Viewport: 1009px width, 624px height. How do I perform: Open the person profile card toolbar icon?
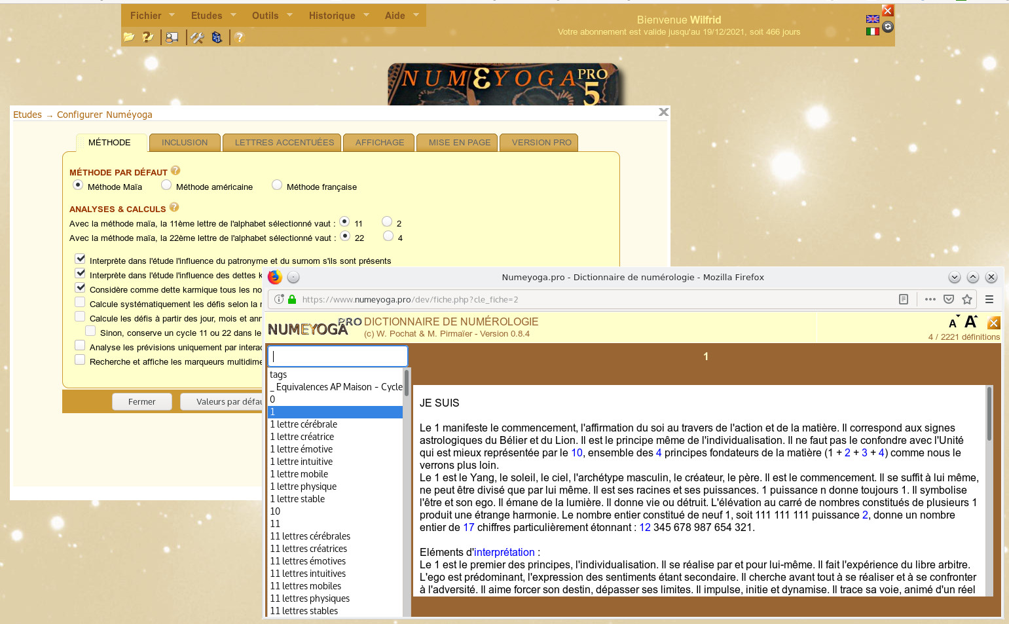172,37
